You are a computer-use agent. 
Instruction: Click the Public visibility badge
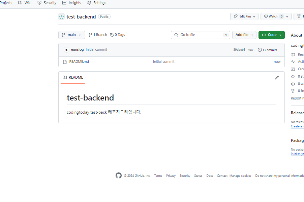coord(104,17)
